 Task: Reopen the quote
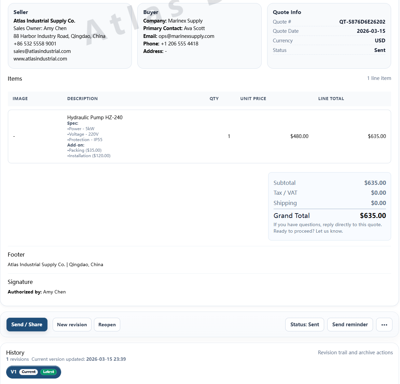(x=107, y=325)
